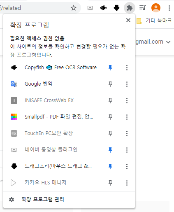Viewport: 174px width, 212px height.
Task: Pin the 카카오 HLS 매니저 extension
Action: click(x=110, y=183)
